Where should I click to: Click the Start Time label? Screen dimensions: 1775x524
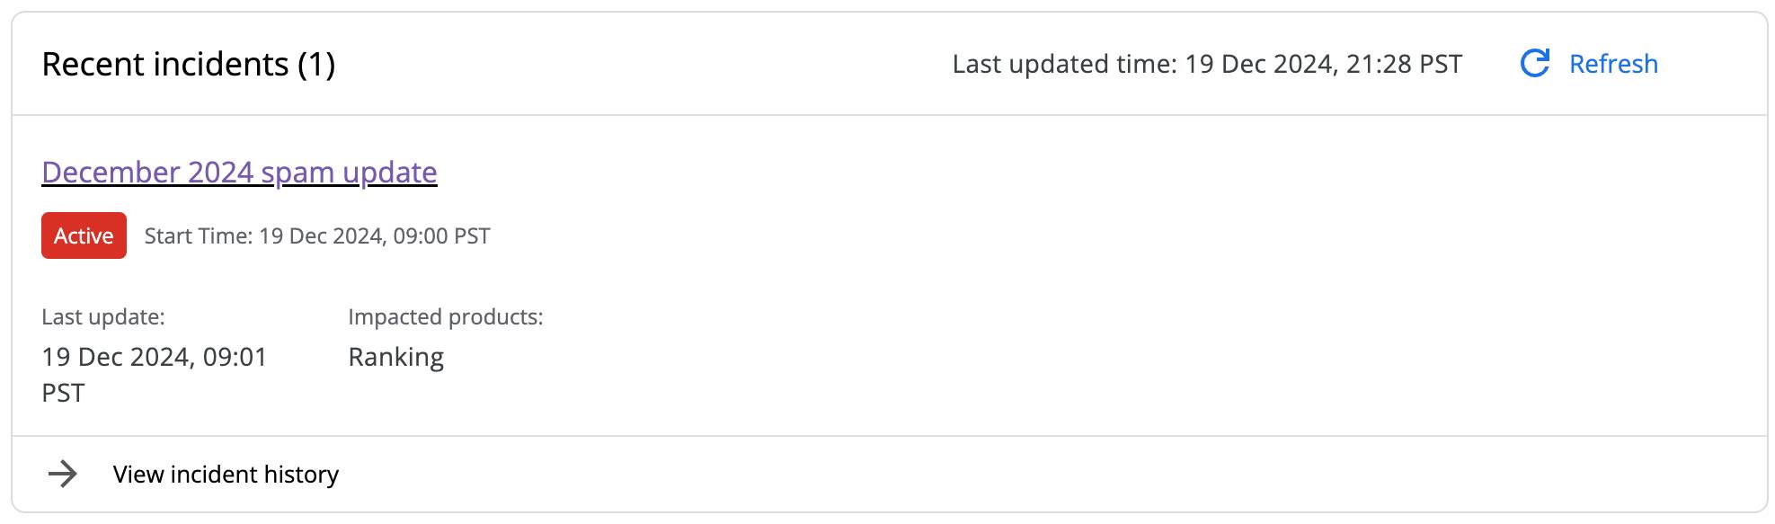[199, 235]
